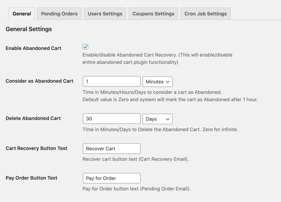The height and width of the screenshot is (202, 281).
Task: Open the Cron Job Settings tab
Action: (206, 14)
